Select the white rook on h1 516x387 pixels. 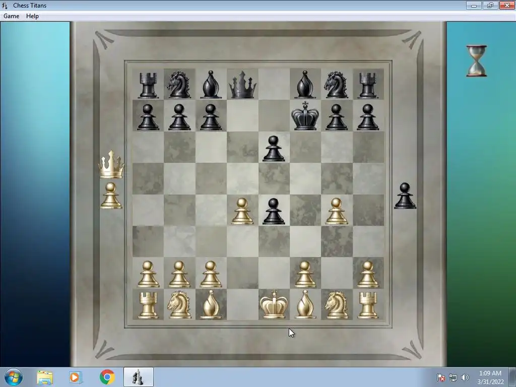pyautogui.click(x=367, y=305)
